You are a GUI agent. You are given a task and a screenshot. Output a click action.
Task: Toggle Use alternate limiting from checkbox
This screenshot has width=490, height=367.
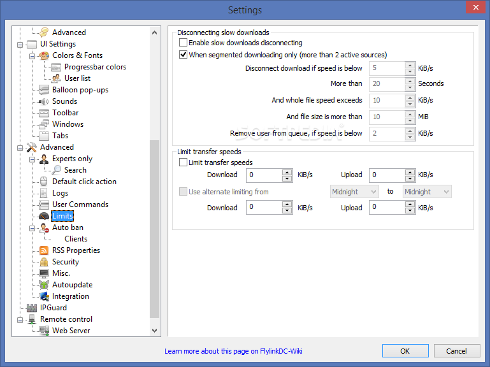coord(183,192)
